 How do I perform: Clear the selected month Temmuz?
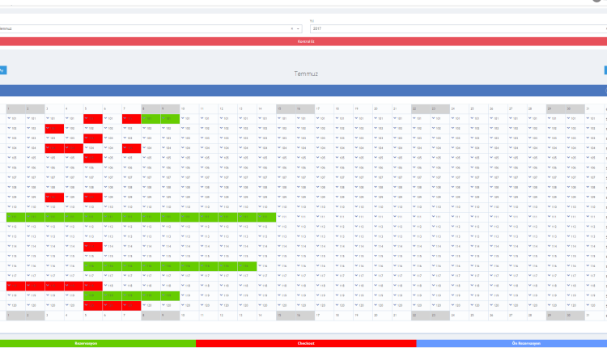pyautogui.click(x=291, y=28)
